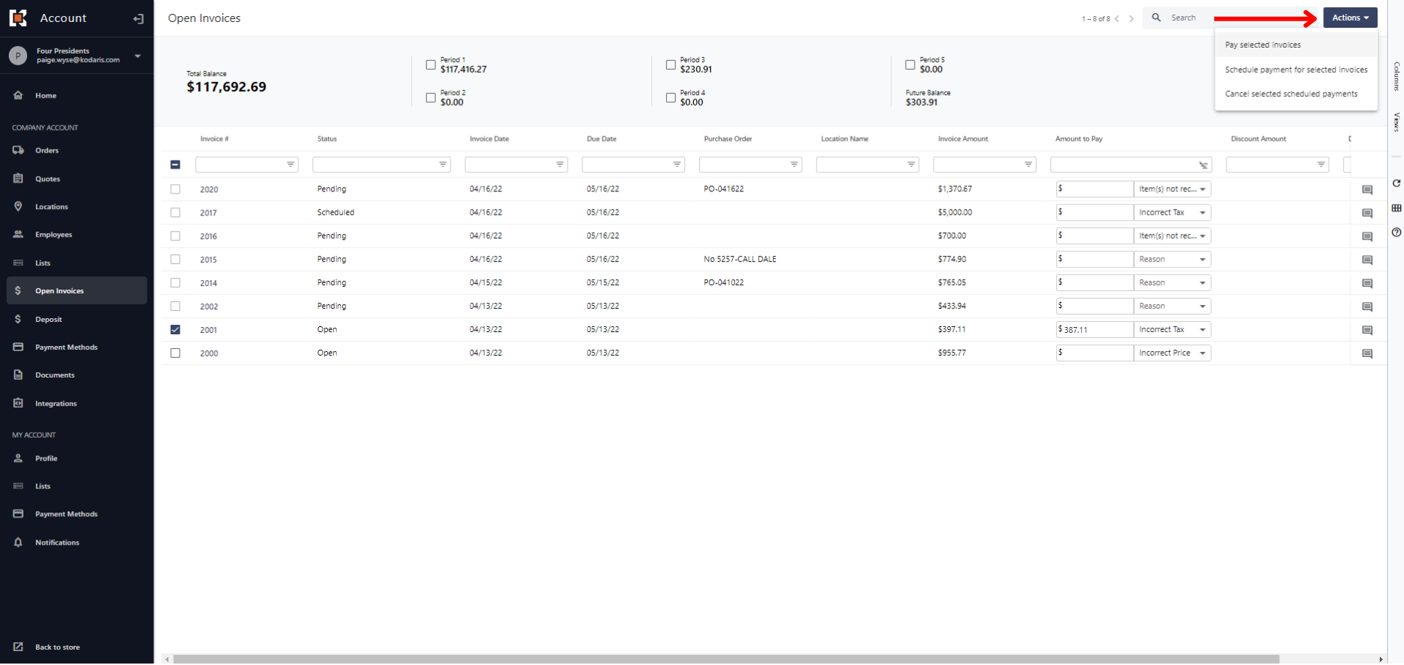This screenshot has height=665, width=1404.
Task: Click My Account Lists icon
Action: pyautogui.click(x=18, y=486)
